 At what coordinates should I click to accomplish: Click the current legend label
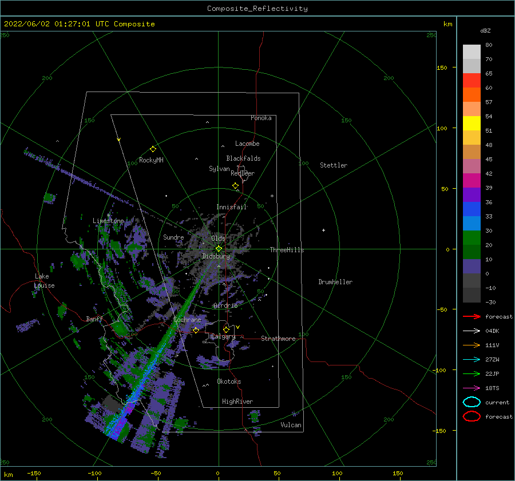coord(497,402)
